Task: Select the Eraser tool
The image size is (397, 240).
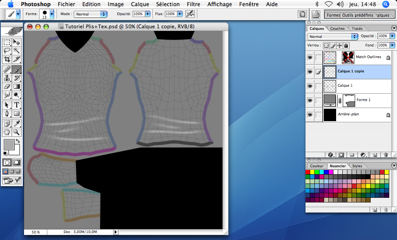Action: [x=7, y=86]
